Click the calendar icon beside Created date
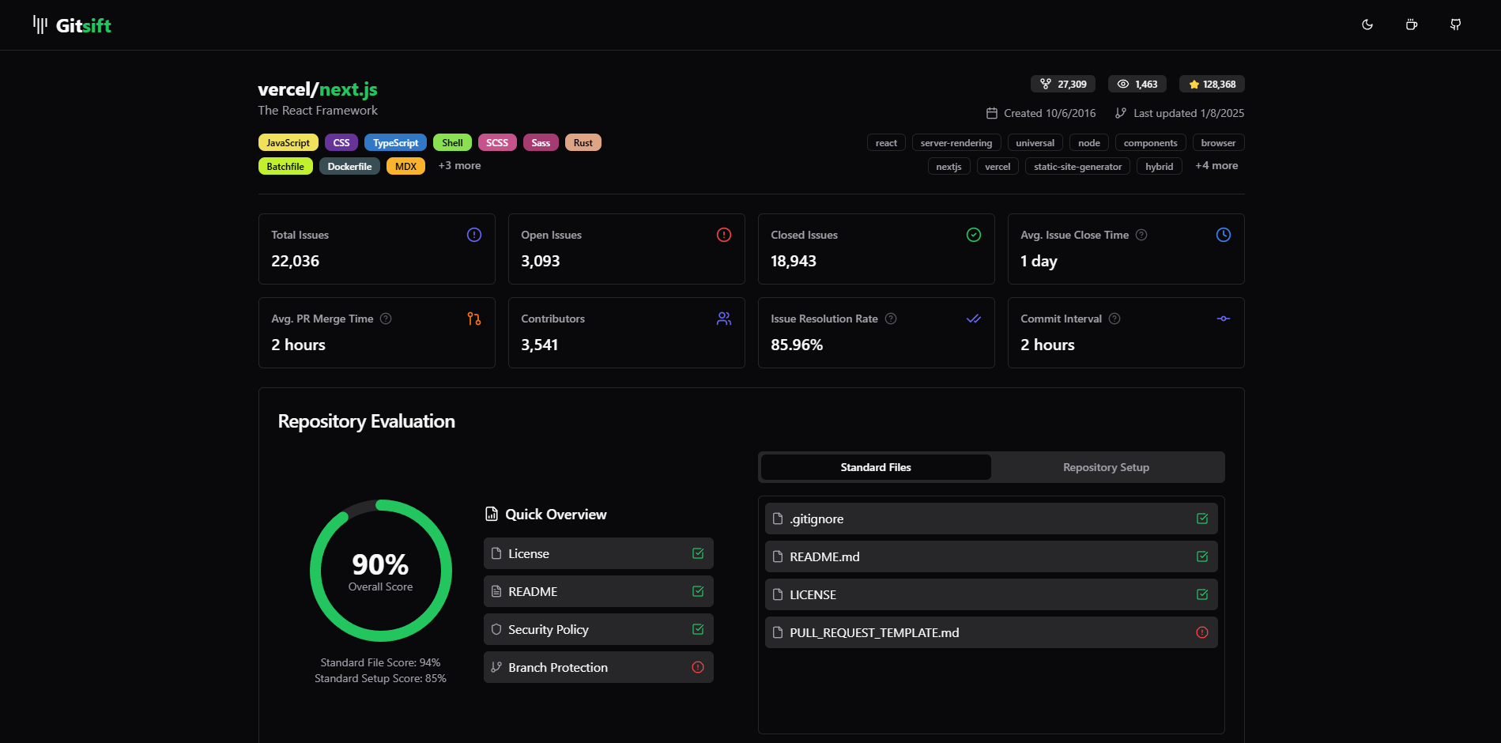Image resolution: width=1501 pixels, height=743 pixels. click(x=992, y=113)
